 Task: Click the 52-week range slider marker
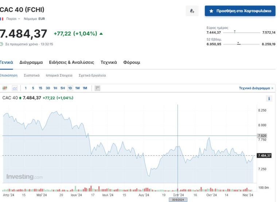click(x=238, y=43)
